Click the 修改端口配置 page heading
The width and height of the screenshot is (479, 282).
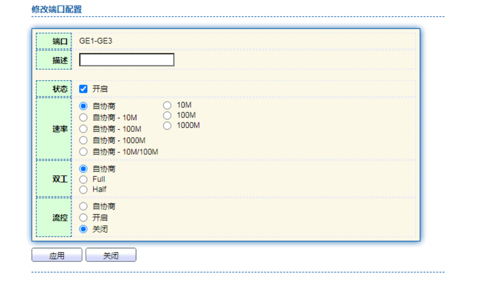(57, 9)
